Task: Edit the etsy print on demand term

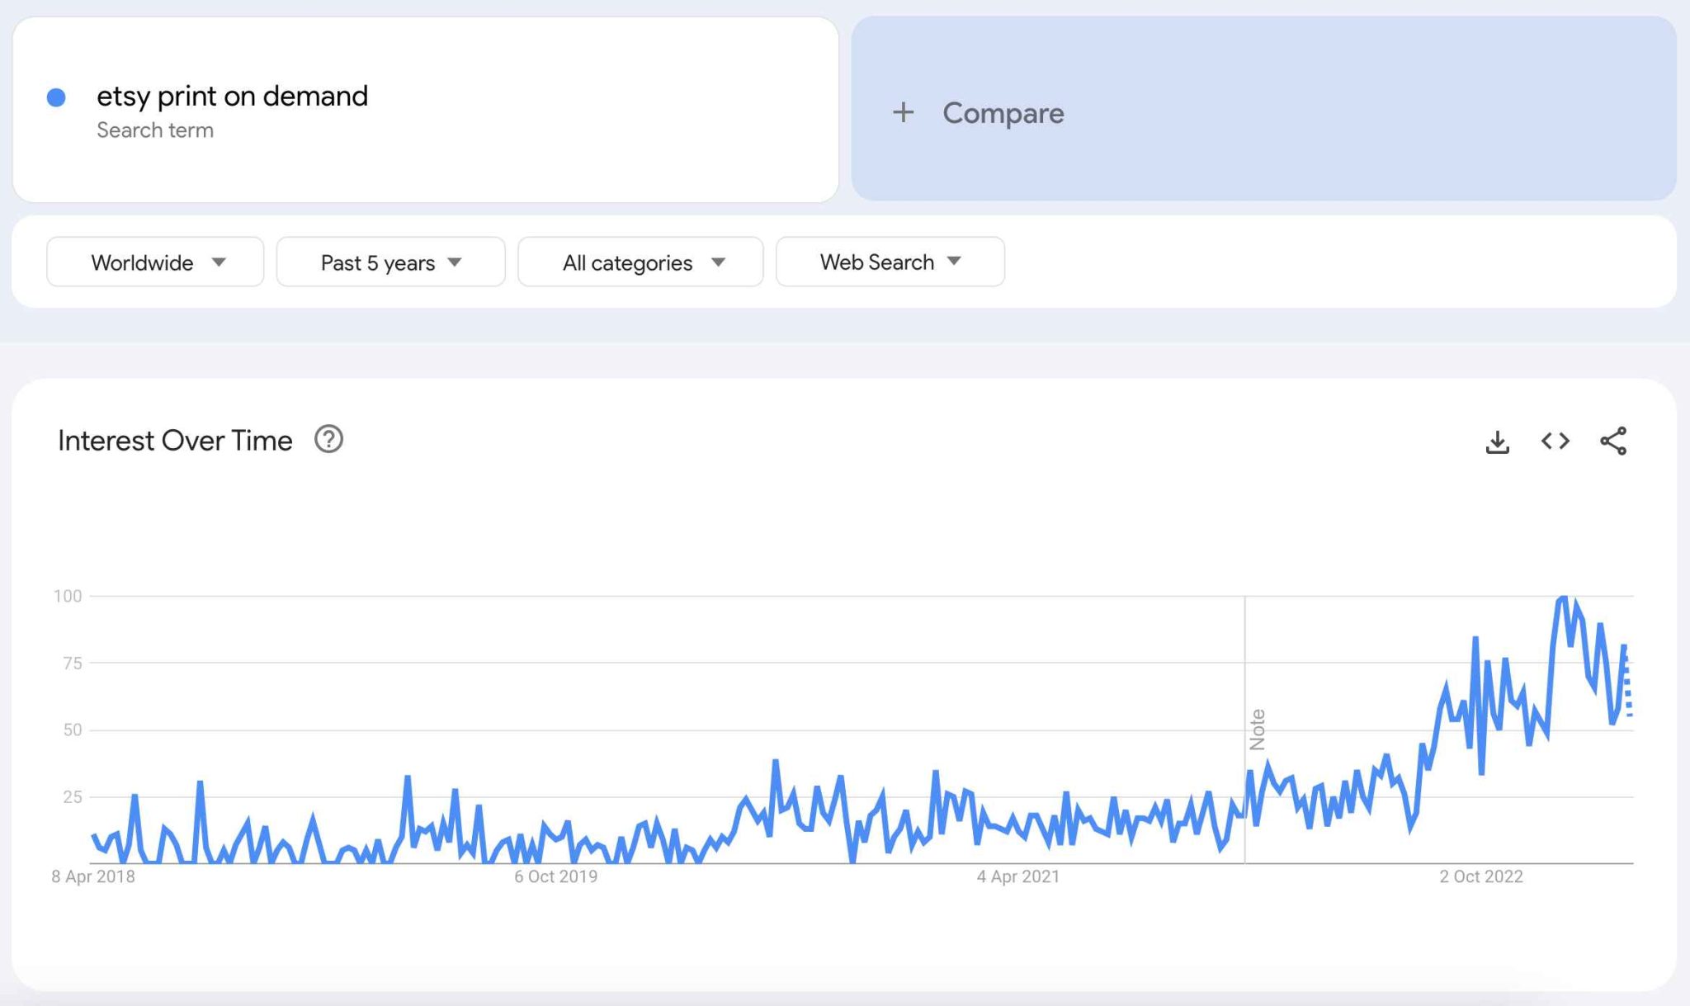Action: (x=232, y=97)
